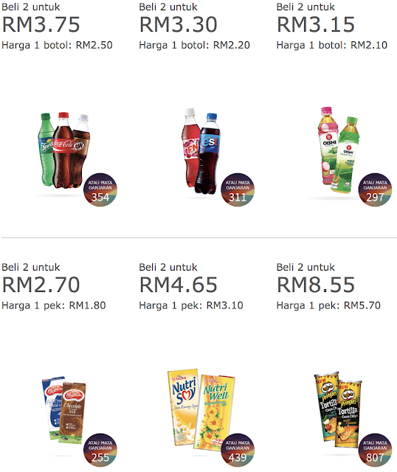Select the 311 reward points badge
Image resolution: width=397 pixels, height=472 pixels.
(238, 190)
